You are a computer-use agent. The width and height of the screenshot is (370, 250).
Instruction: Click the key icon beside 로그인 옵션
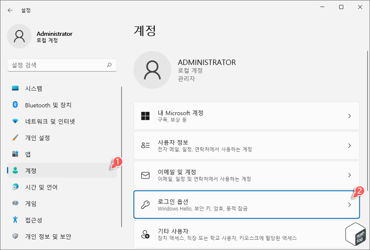pyautogui.click(x=145, y=204)
